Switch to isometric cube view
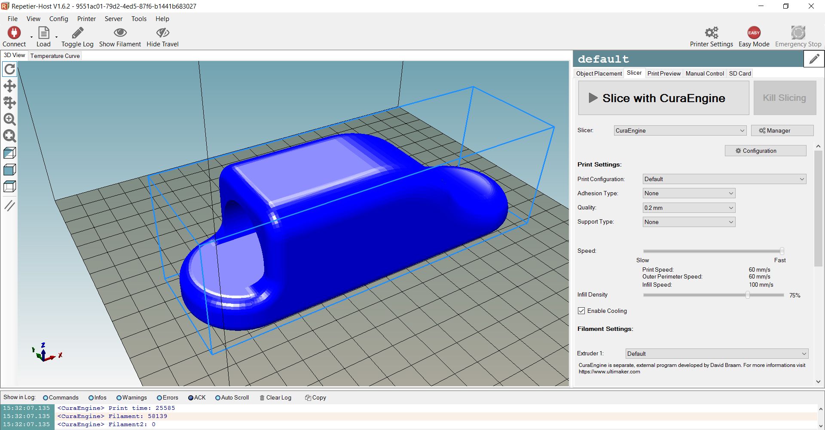This screenshot has width=825, height=430. (9, 153)
